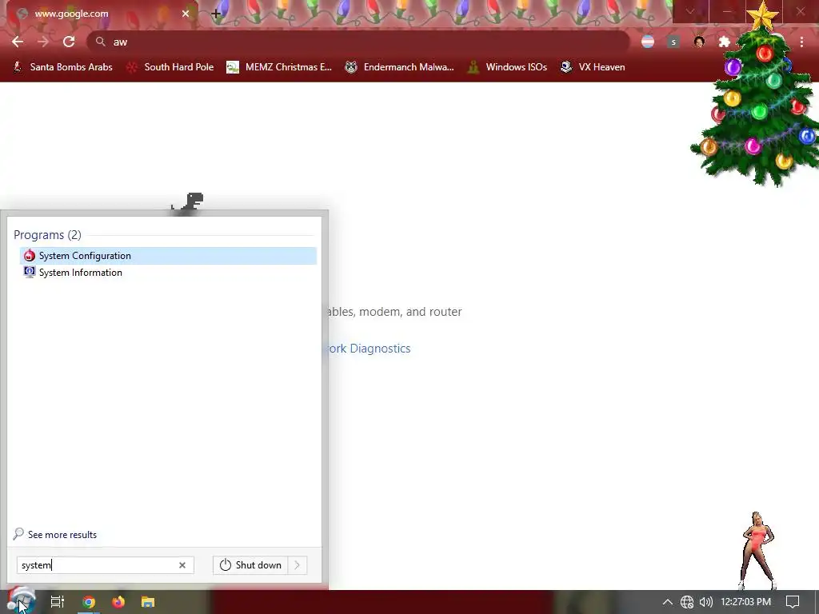The height and width of the screenshot is (614, 819).
Task: Open the tab search dropdown chevron
Action: coord(690,11)
